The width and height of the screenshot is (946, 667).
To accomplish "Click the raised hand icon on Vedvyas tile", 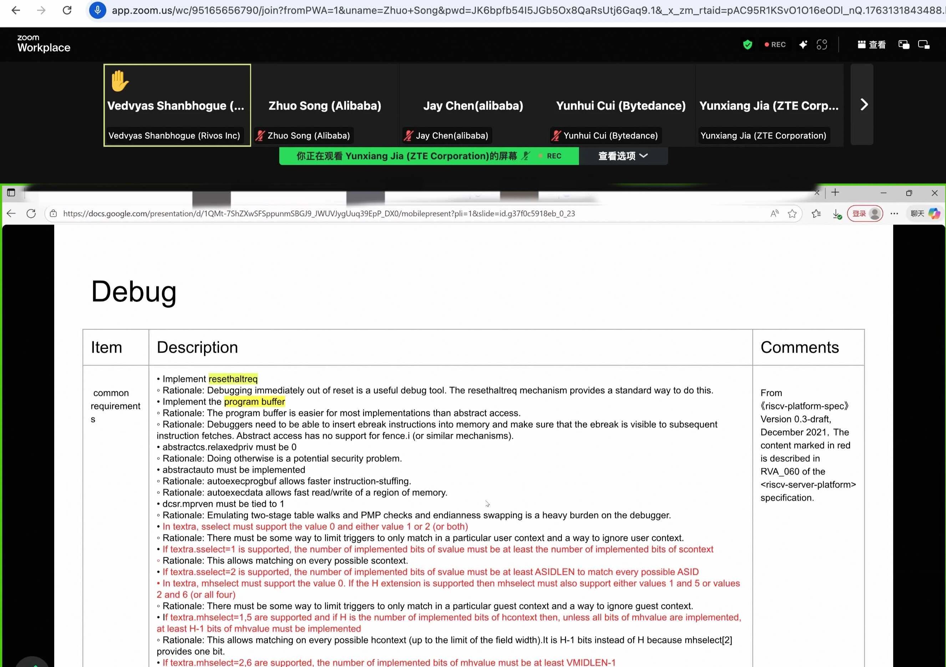I will click(x=119, y=81).
